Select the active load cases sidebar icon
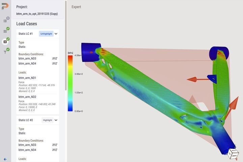This screenshot has width=243, height=162. pyautogui.click(x=5, y=42)
